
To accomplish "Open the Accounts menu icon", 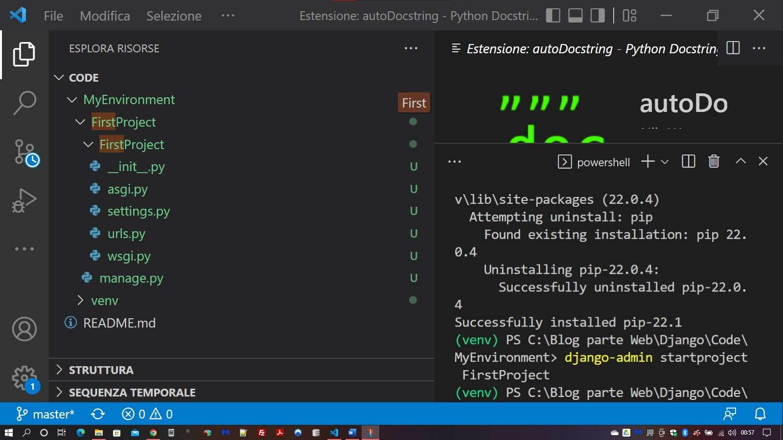I will (x=24, y=329).
